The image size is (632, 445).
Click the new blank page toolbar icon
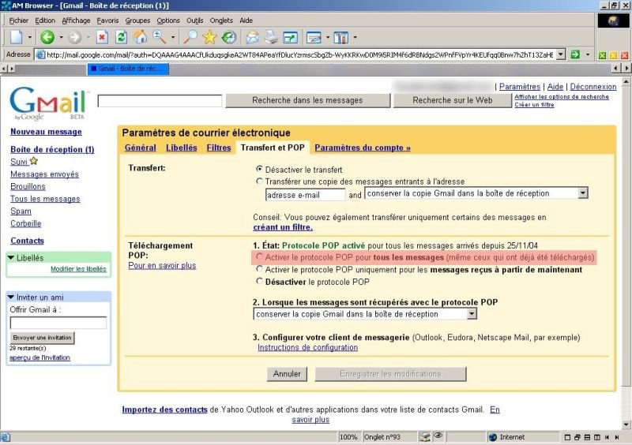[17, 37]
